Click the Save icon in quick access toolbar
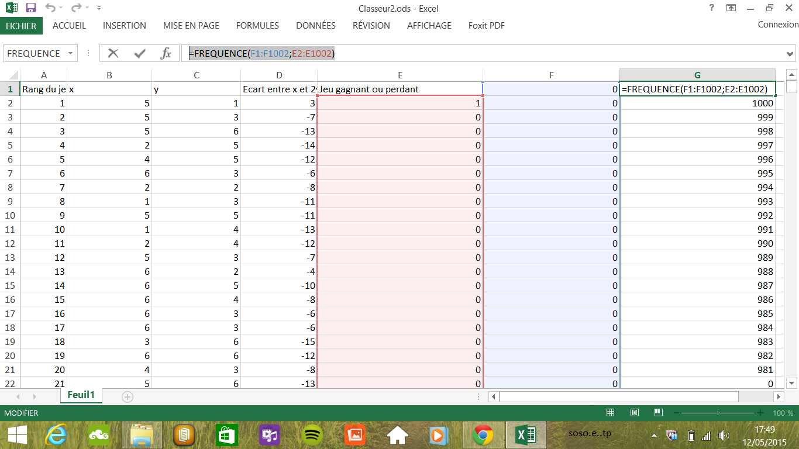Image resolution: width=799 pixels, height=449 pixels. click(x=31, y=8)
